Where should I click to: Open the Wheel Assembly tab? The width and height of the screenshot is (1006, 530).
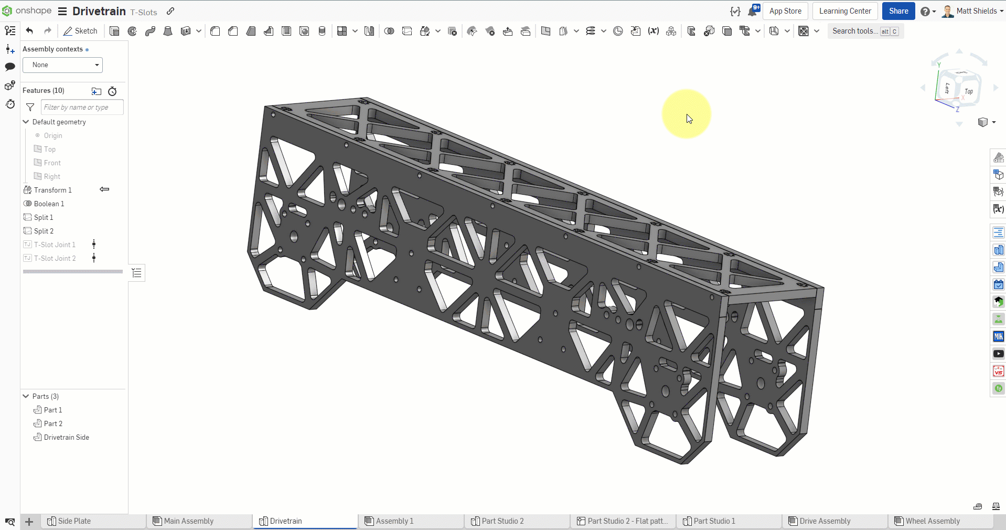tap(933, 521)
